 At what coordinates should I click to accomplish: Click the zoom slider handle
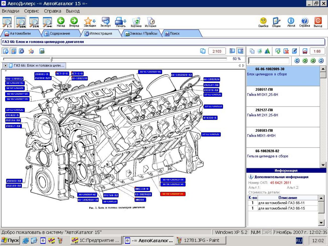click(x=51, y=59)
